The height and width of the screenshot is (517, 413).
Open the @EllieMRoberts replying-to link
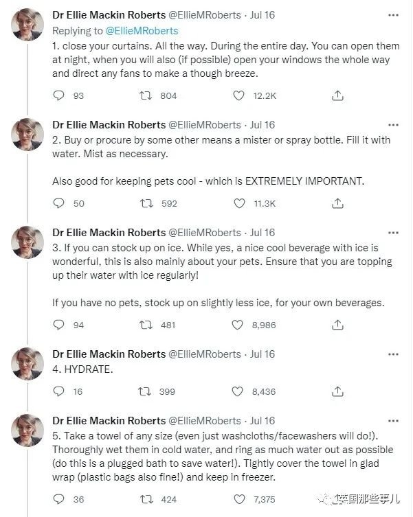[x=142, y=31]
